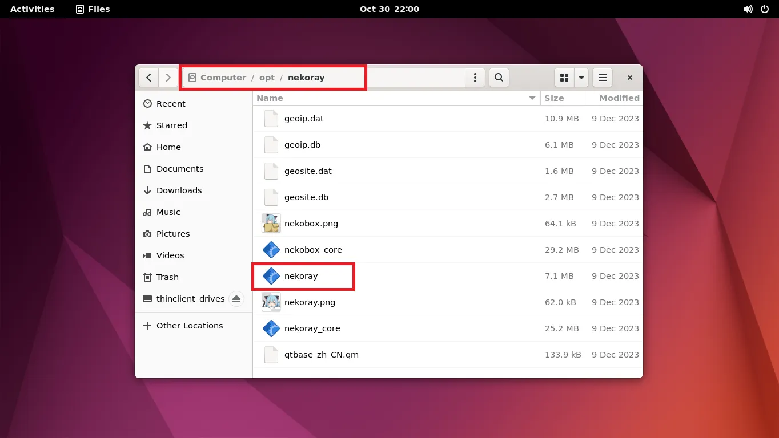Click the geosite.dat file icon
Viewport: 779px width, 438px height.
pyautogui.click(x=271, y=171)
